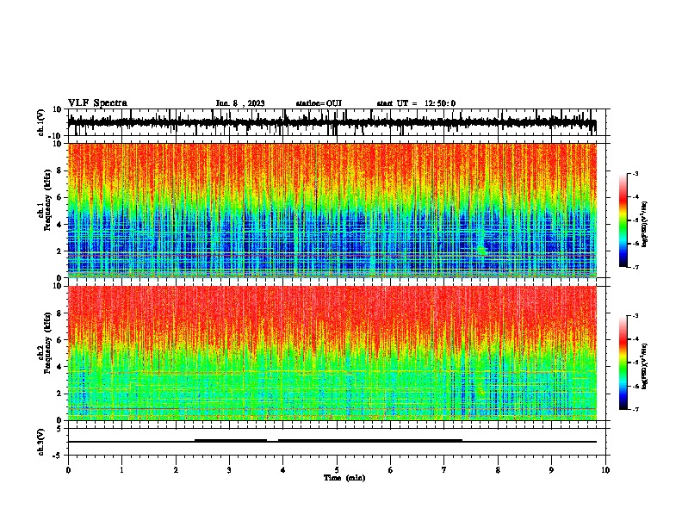This screenshot has height=527, width=682.
Task: Click the raised ch.3 signal segment near minute 3
Action: (x=231, y=441)
